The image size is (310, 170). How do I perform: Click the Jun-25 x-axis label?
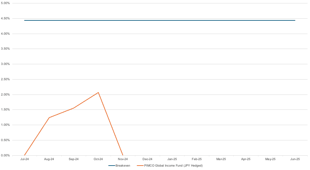(295, 159)
